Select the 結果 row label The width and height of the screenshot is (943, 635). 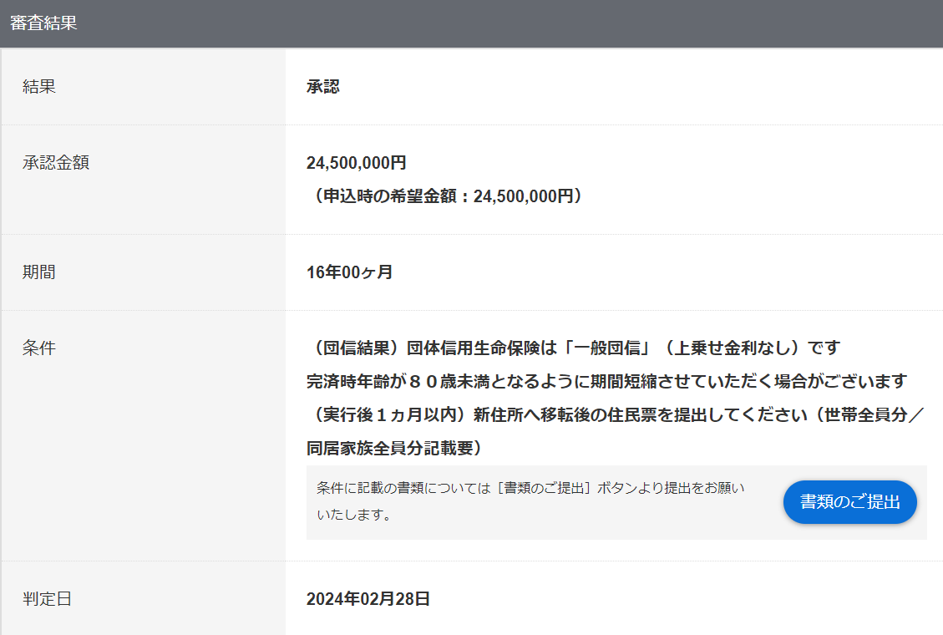pos(39,86)
